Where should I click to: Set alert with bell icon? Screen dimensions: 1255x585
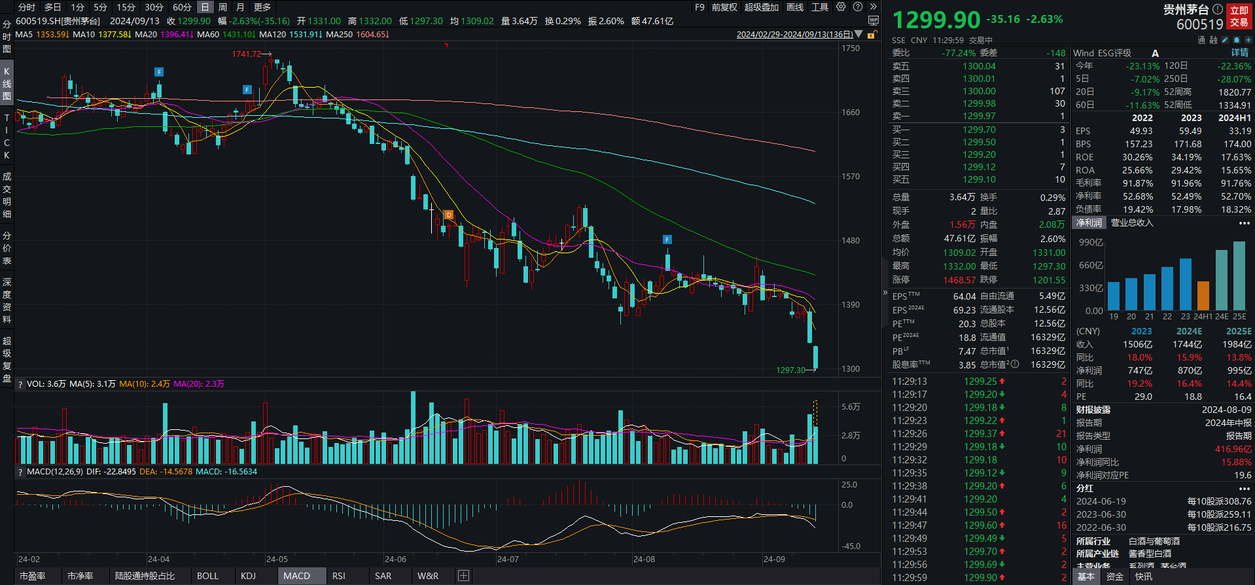pyautogui.click(x=1237, y=40)
